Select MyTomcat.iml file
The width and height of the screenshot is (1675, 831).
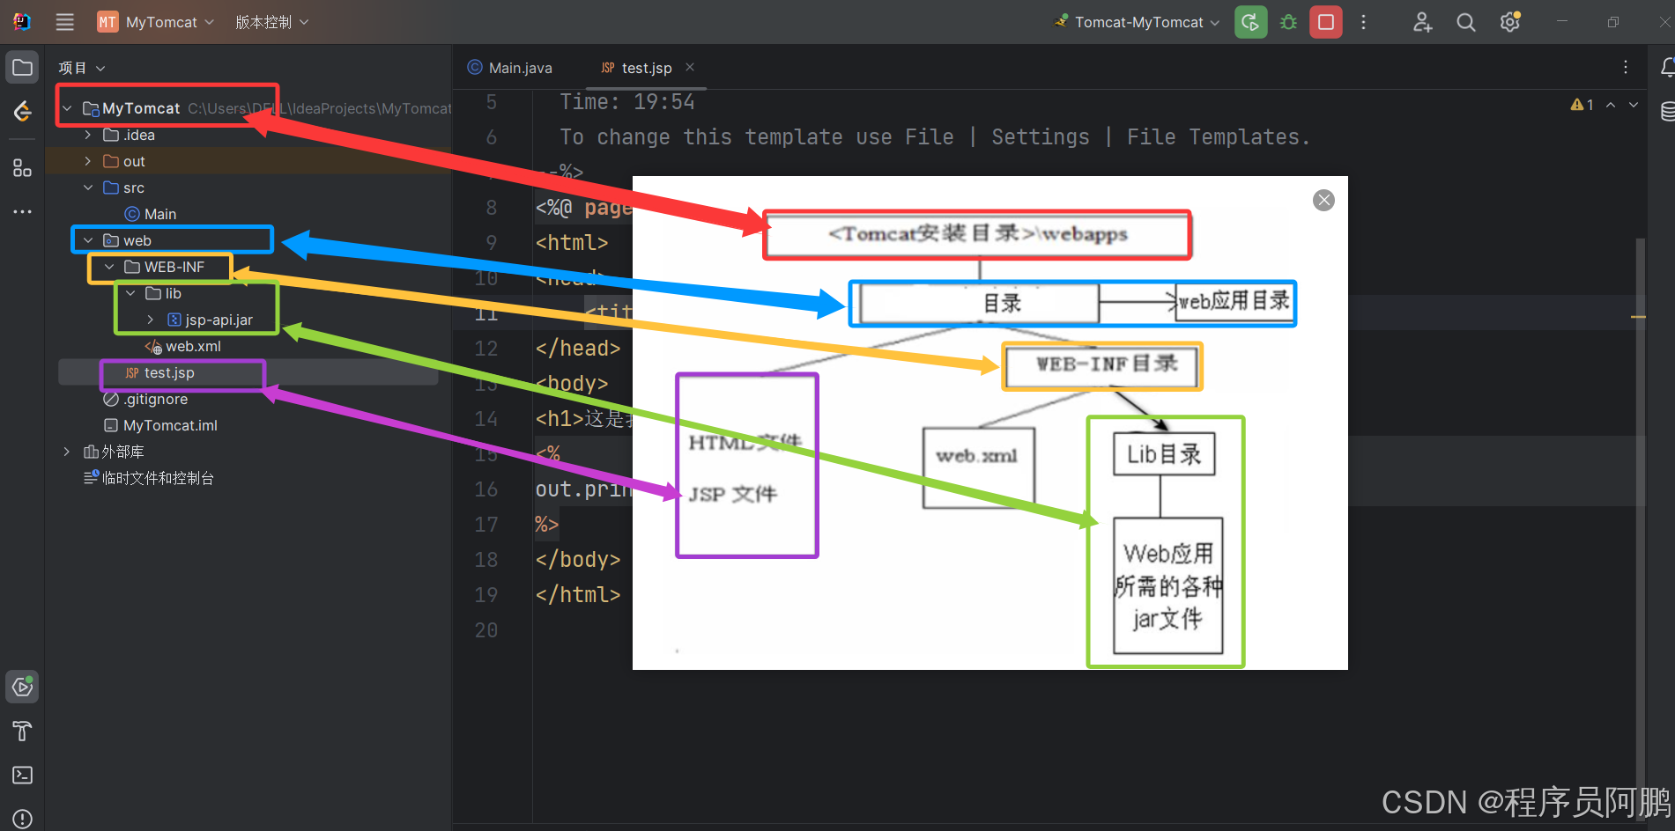tap(161, 425)
